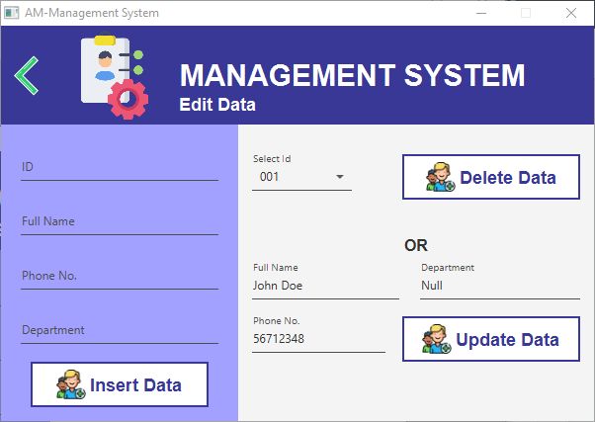The height and width of the screenshot is (422, 595).
Task: Click the app icon in title bar
Action: [x=12, y=13]
